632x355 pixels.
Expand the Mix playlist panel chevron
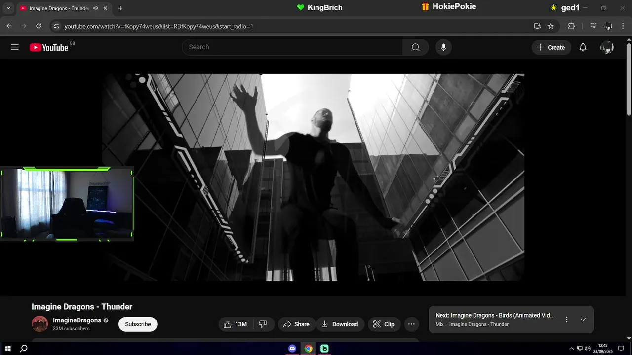583,319
